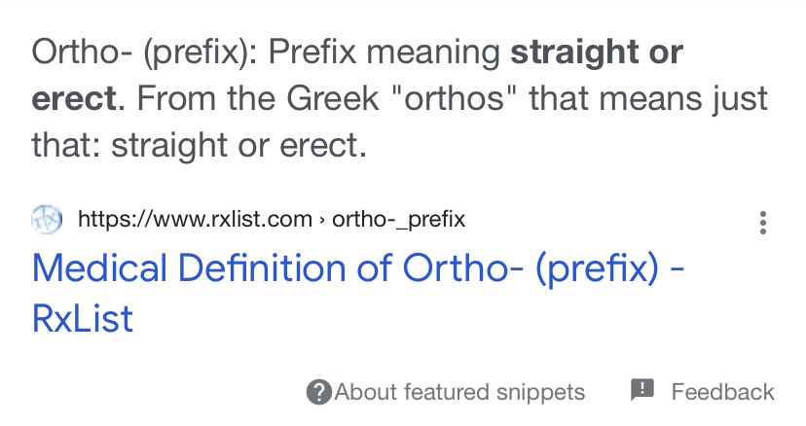Click "Prefix meaning" in the snippet

(384, 53)
